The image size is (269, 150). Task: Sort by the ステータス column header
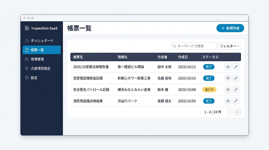click(x=210, y=57)
